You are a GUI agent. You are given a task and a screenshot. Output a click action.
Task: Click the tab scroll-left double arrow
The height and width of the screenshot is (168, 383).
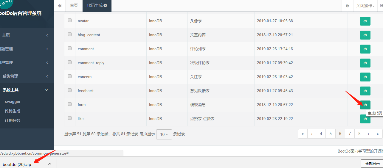click(x=60, y=6)
